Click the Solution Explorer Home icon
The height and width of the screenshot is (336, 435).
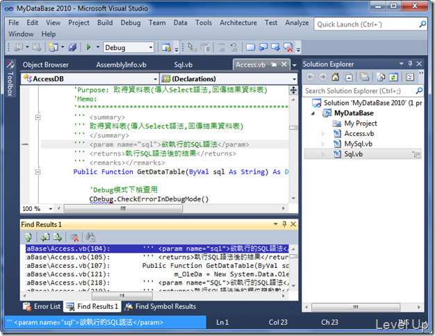click(x=336, y=77)
